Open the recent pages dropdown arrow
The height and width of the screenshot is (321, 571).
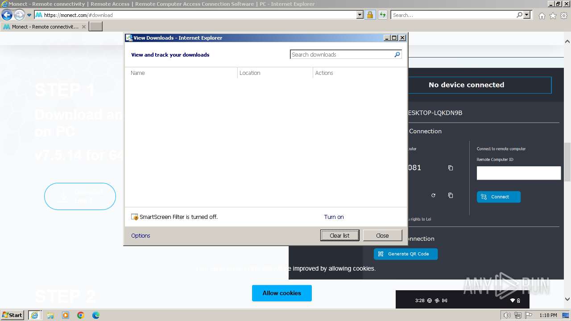point(29,15)
